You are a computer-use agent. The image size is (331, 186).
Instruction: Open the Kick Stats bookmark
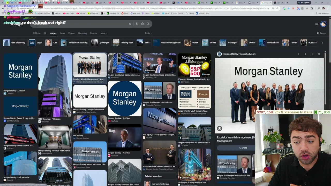click(x=135, y=13)
